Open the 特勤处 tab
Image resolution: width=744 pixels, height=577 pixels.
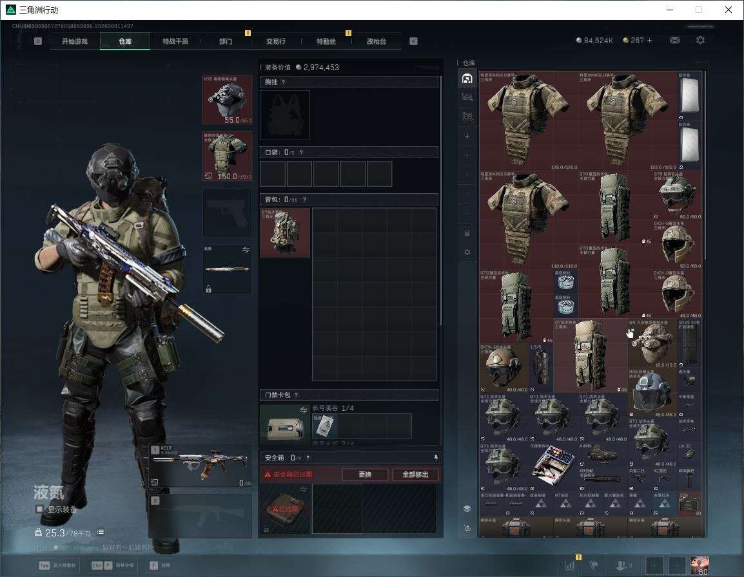tap(326, 41)
